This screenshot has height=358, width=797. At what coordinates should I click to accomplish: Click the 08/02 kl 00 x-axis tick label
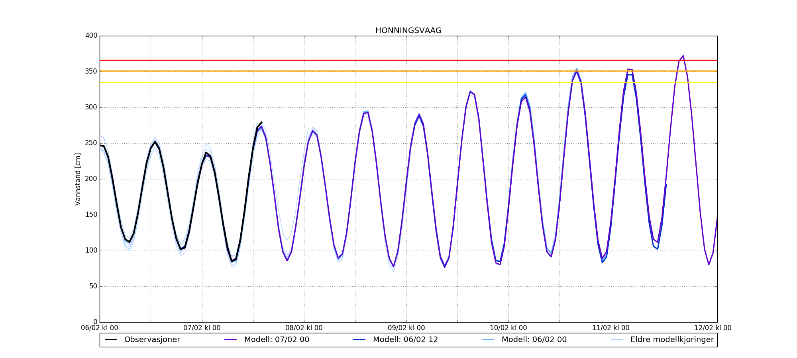304,328
